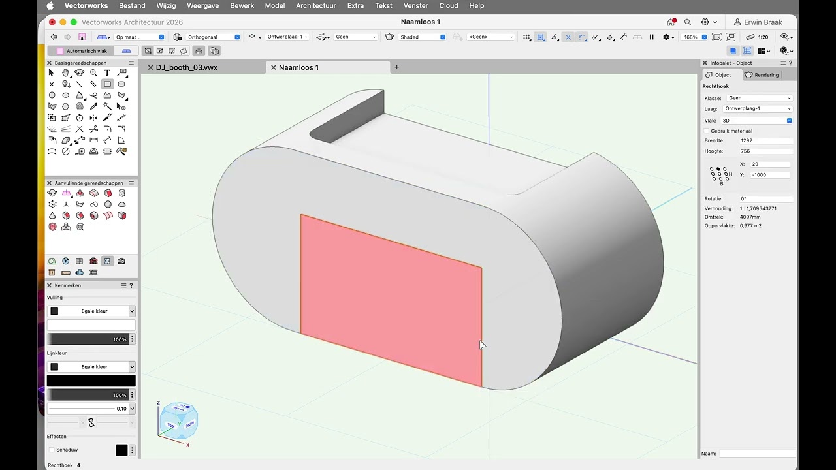Select the Text tool
836x470 pixels.
[107, 73]
